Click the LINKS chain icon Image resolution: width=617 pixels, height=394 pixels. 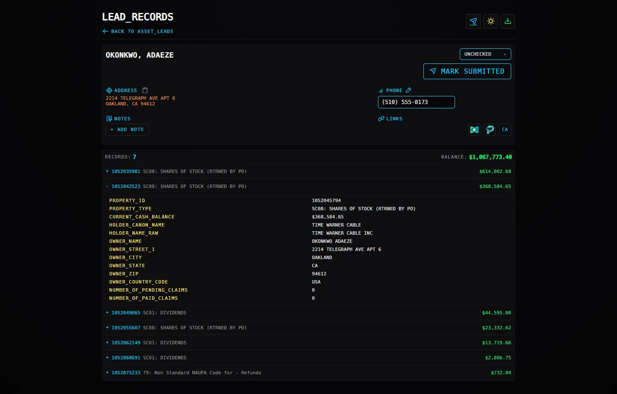(381, 119)
